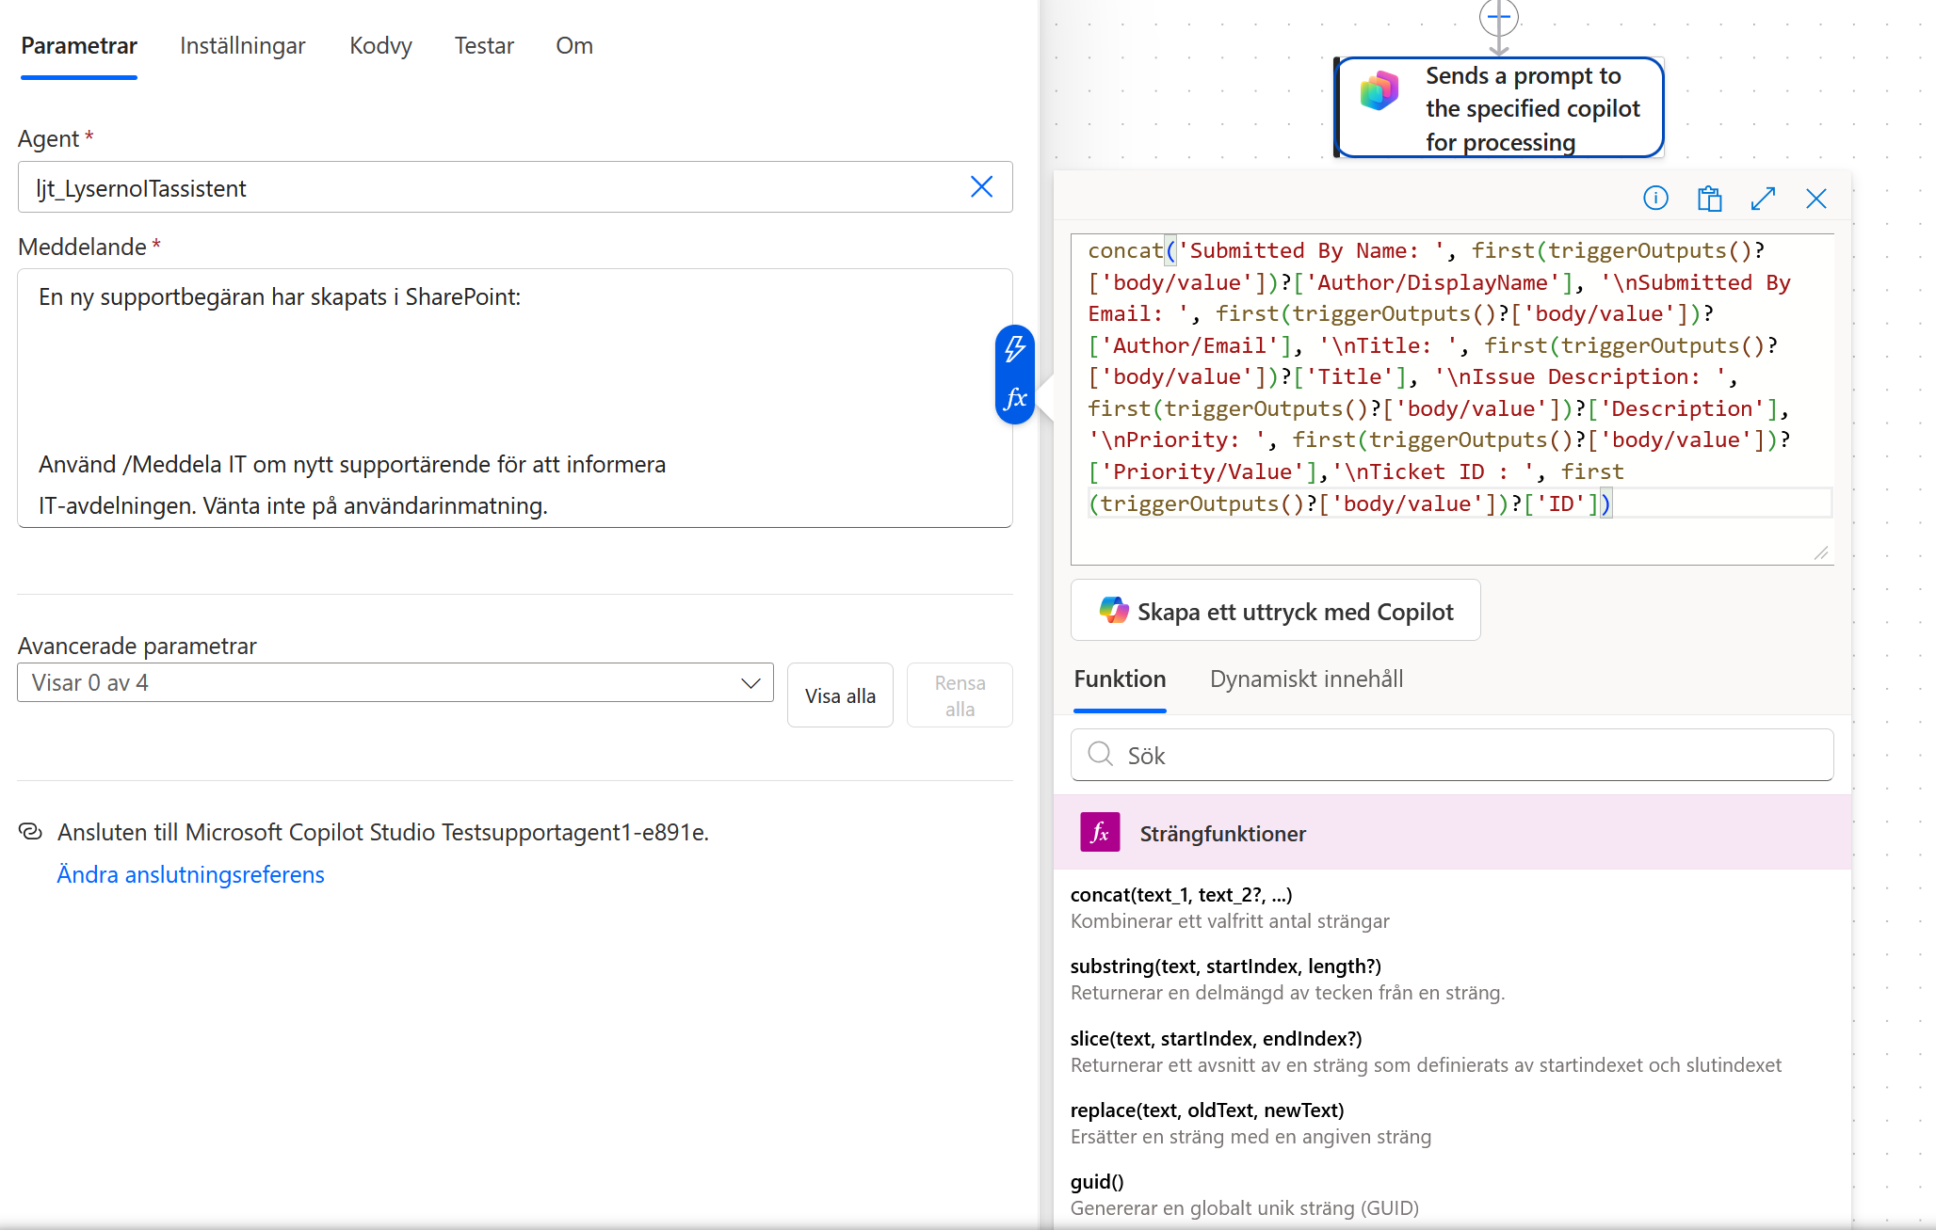Click the search magnifier icon
Image resolution: width=1936 pixels, height=1230 pixels.
click(1100, 755)
